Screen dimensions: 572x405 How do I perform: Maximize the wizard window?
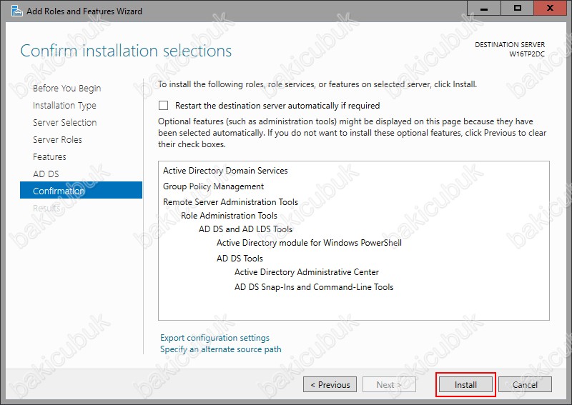[517, 8]
